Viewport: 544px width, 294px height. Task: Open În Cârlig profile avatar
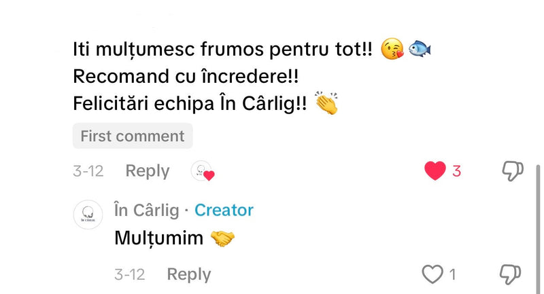click(88, 215)
